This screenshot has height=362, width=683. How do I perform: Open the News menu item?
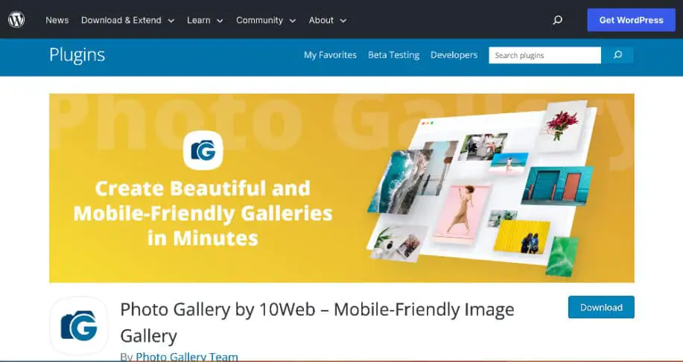pyautogui.click(x=57, y=20)
